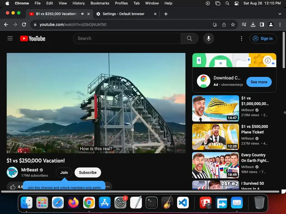Open the YouTube guide hamburger menu
The width and height of the screenshot is (286, 214).
(10, 38)
